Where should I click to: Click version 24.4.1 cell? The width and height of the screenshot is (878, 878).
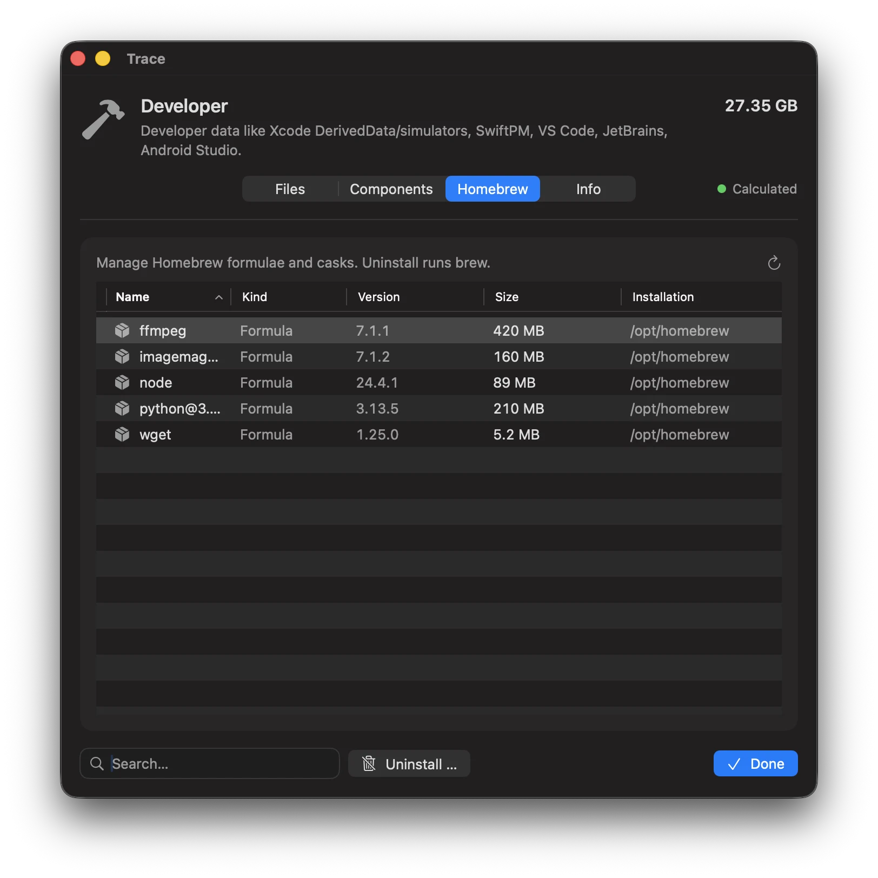(377, 383)
